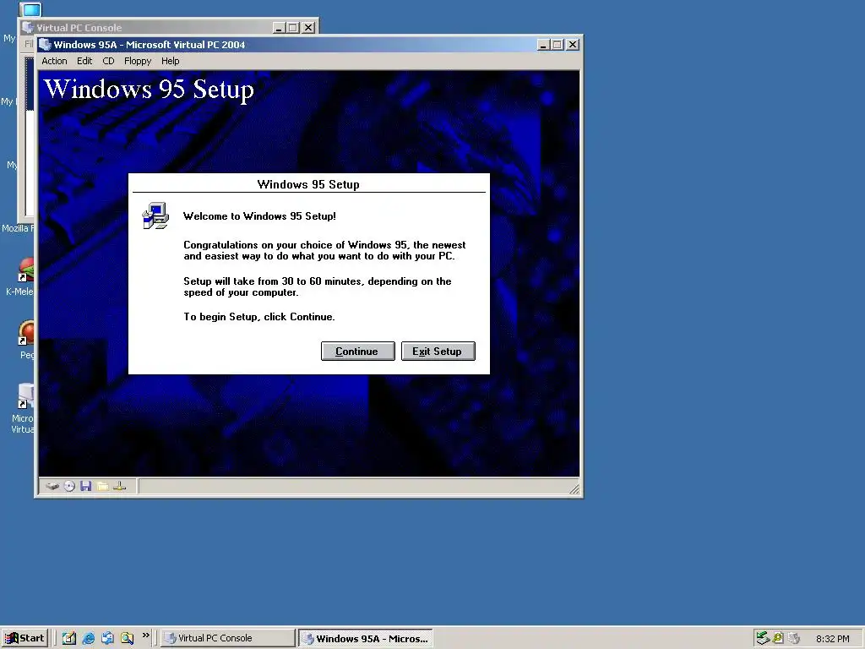The height and width of the screenshot is (649, 865).
Task: Click the hard disk activity icon in status bar
Action: click(x=52, y=486)
